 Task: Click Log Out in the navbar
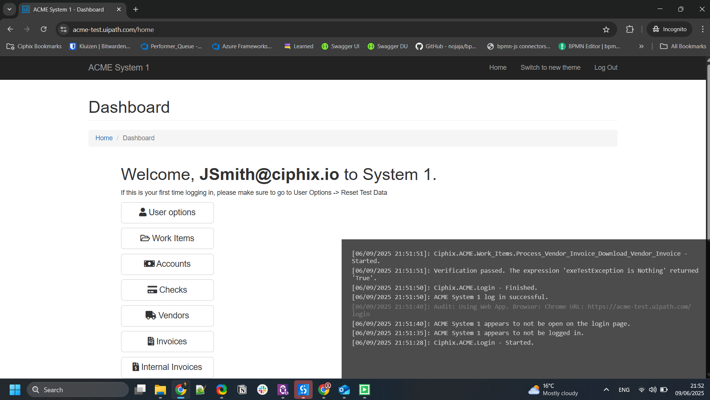point(606,68)
